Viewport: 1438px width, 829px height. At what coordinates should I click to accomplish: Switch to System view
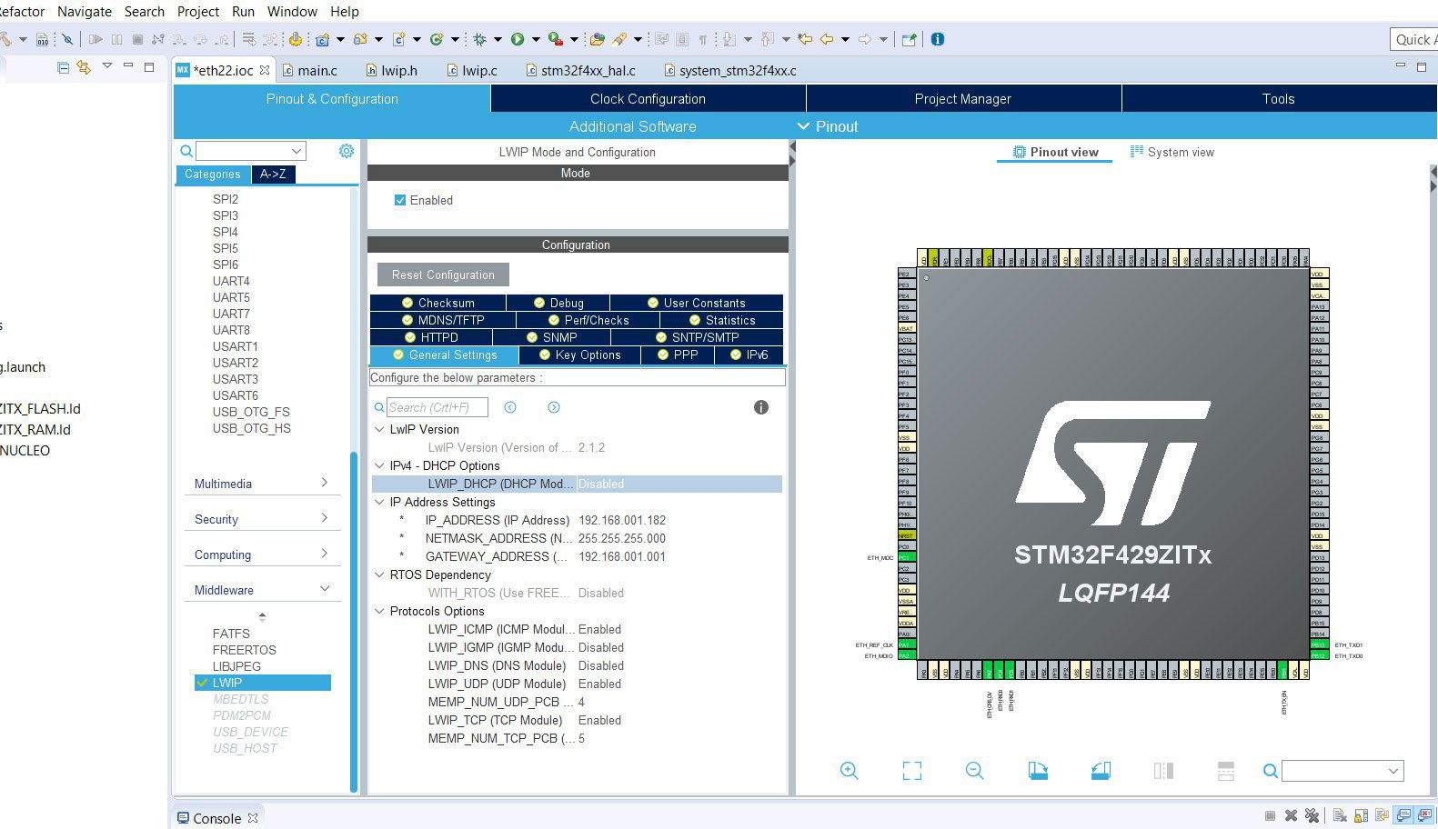pyautogui.click(x=1172, y=152)
